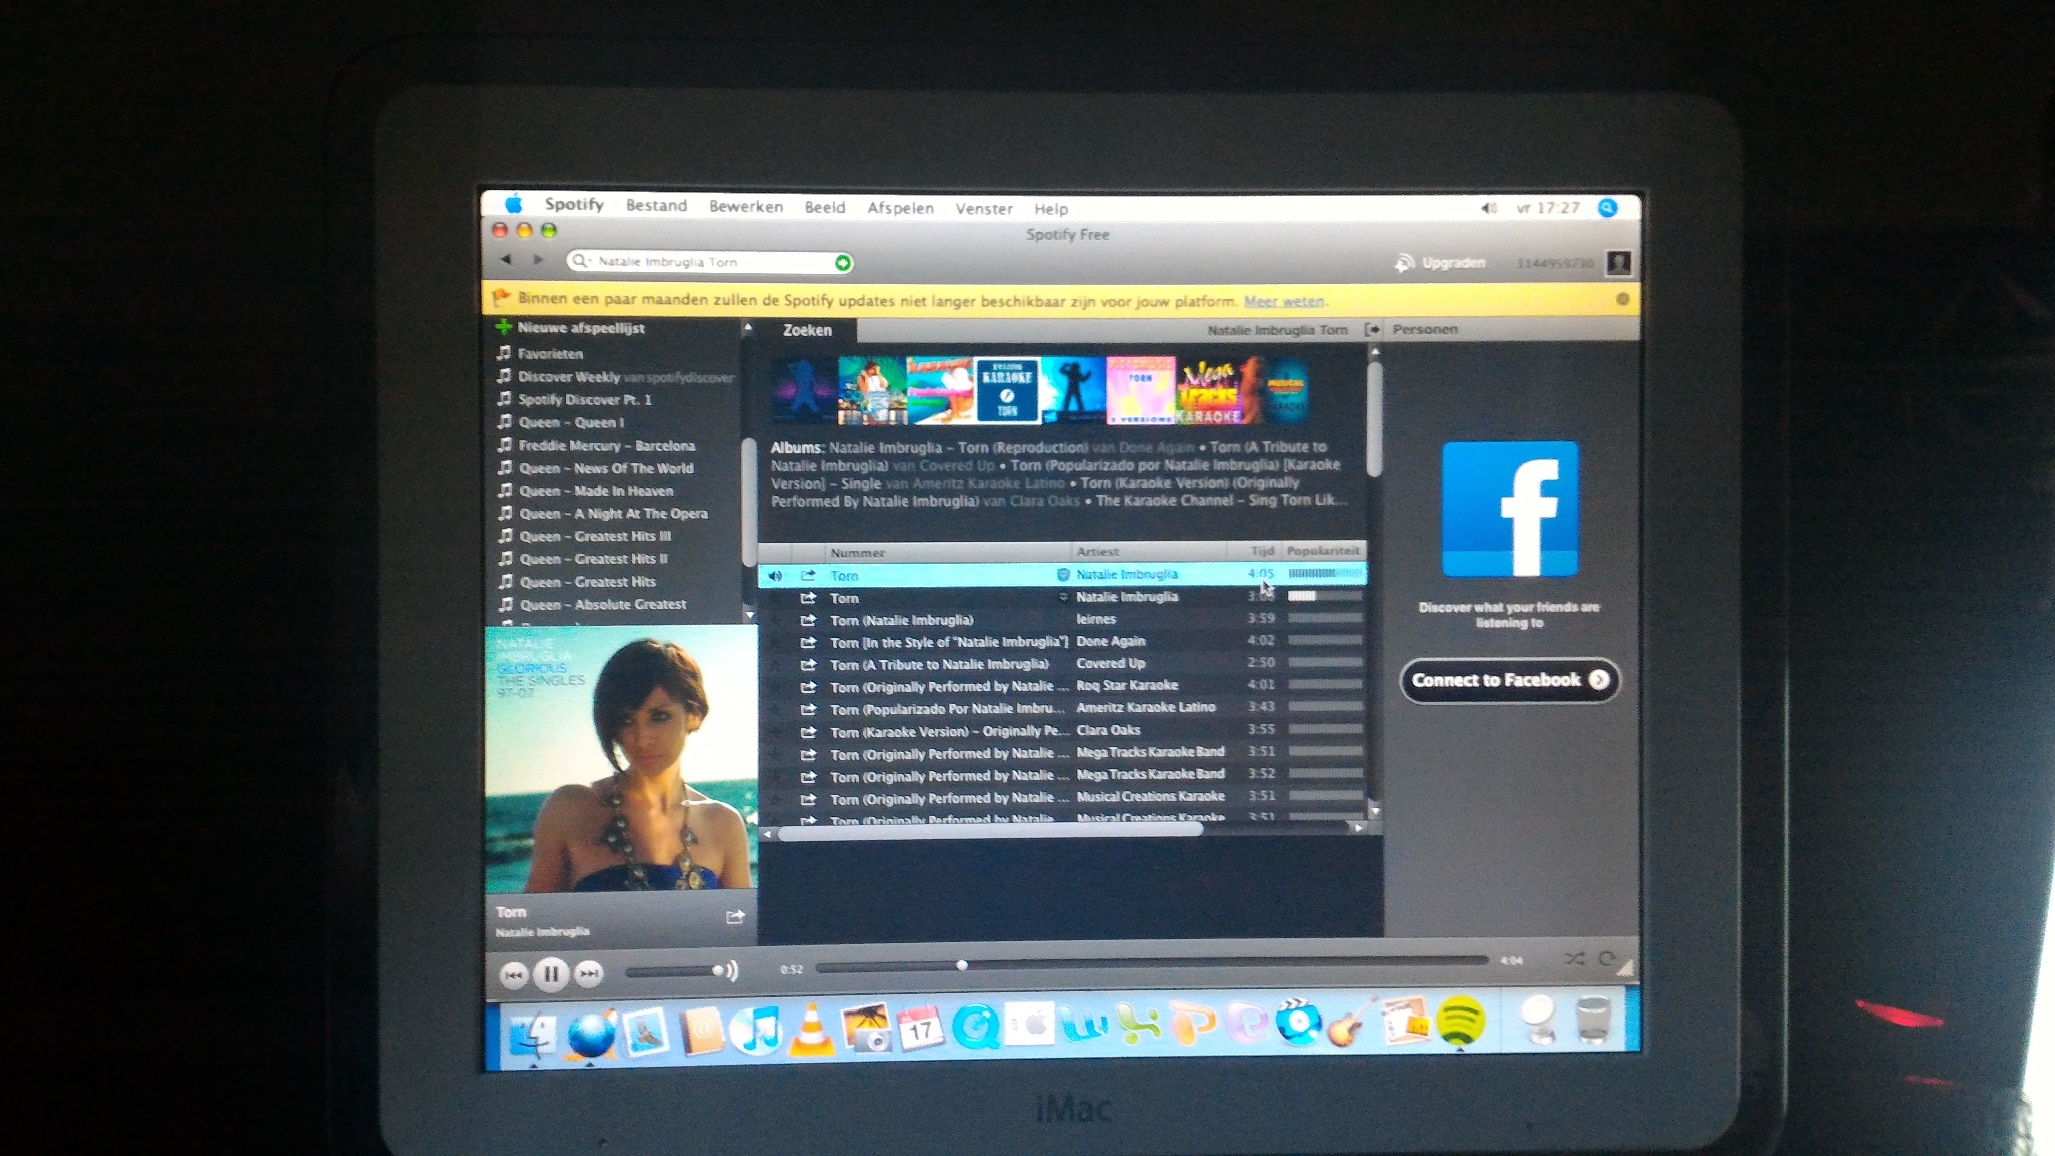Skip to the next track

pos(589,973)
